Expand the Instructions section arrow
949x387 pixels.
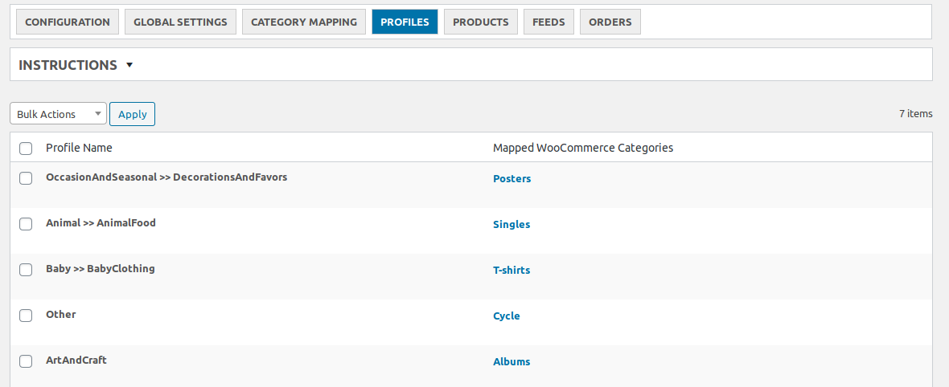129,65
